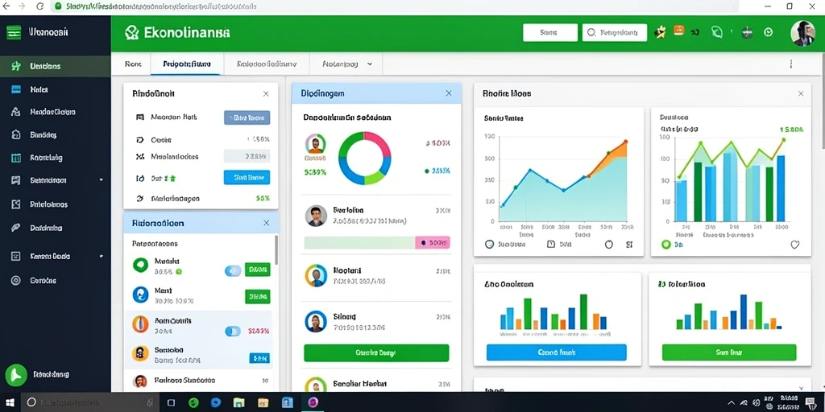
Task: Click the small blue button in the yellow-avatar row
Action: [259, 358]
